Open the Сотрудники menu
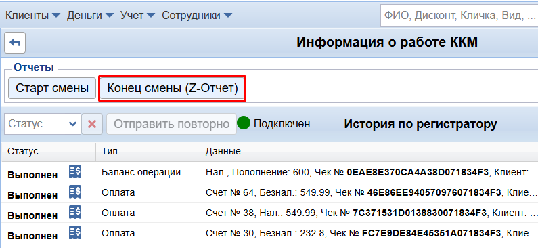This screenshot has width=538, height=248. 197,16
